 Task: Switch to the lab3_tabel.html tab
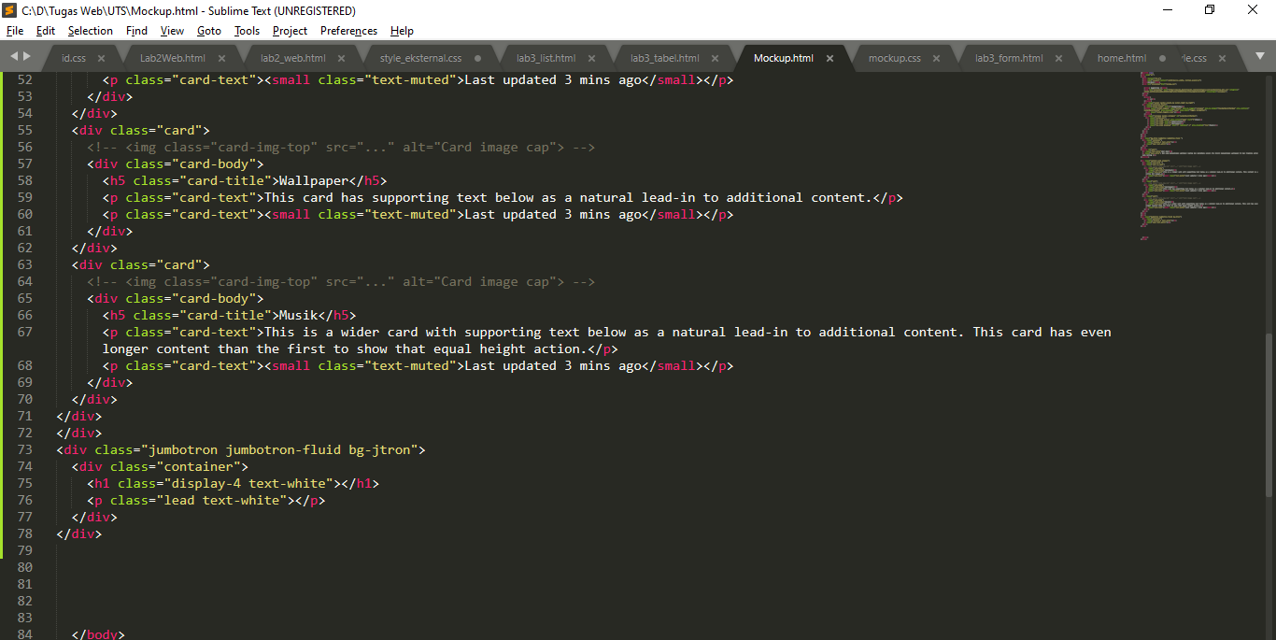664,58
